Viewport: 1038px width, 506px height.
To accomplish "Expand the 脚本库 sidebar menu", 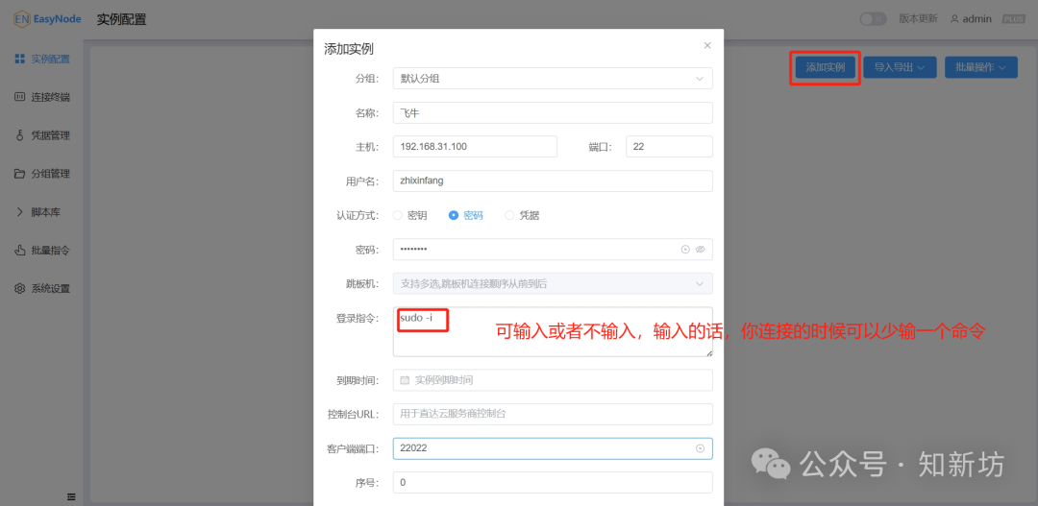I will (41, 212).
